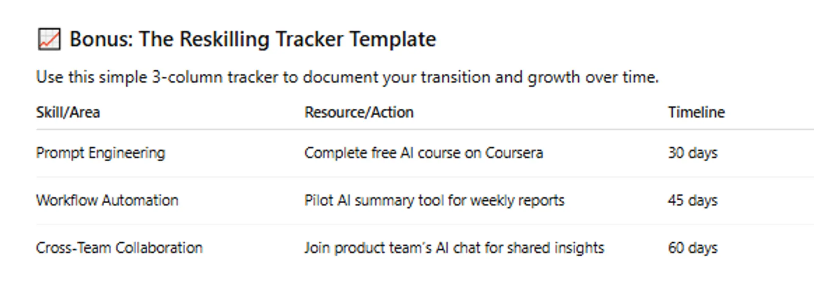Select the Skill/Area column header

coord(68,113)
